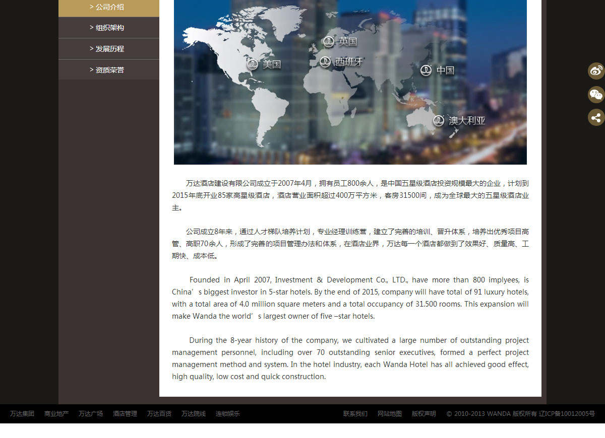
Task: Click the 版权声明 footer link
Action: 424,414
